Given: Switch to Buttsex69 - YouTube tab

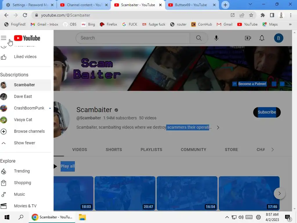Looking at the screenshot, I should point(192,5).
